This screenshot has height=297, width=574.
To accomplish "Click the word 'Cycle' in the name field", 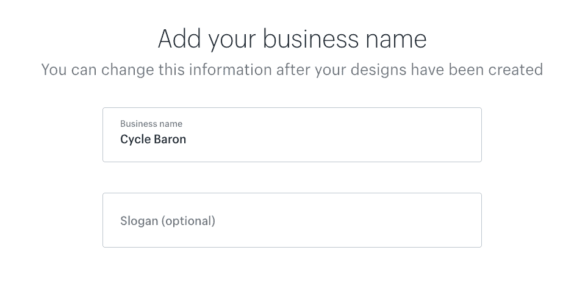I will (134, 139).
